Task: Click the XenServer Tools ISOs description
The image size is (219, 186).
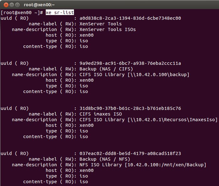Action: coord(107,29)
